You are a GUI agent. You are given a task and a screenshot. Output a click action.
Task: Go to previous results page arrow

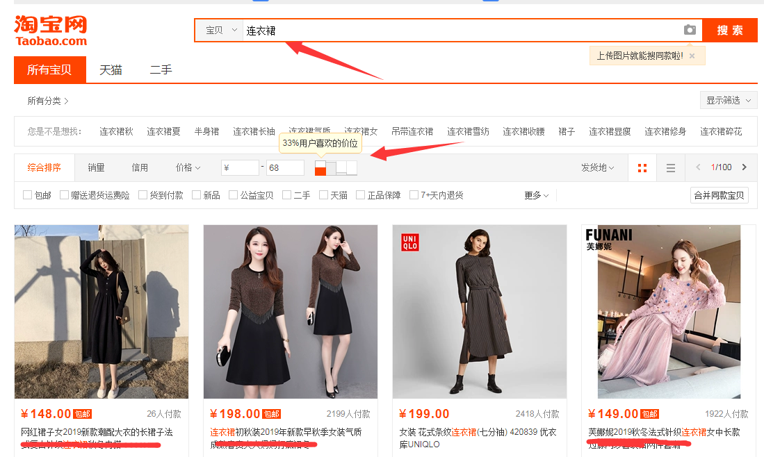pyautogui.click(x=698, y=167)
